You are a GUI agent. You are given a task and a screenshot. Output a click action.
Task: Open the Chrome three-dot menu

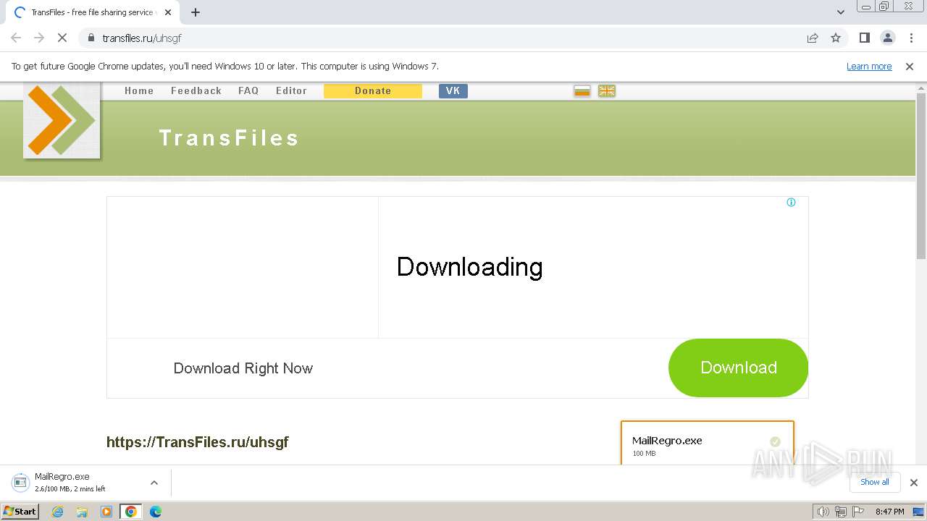coord(911,38)
